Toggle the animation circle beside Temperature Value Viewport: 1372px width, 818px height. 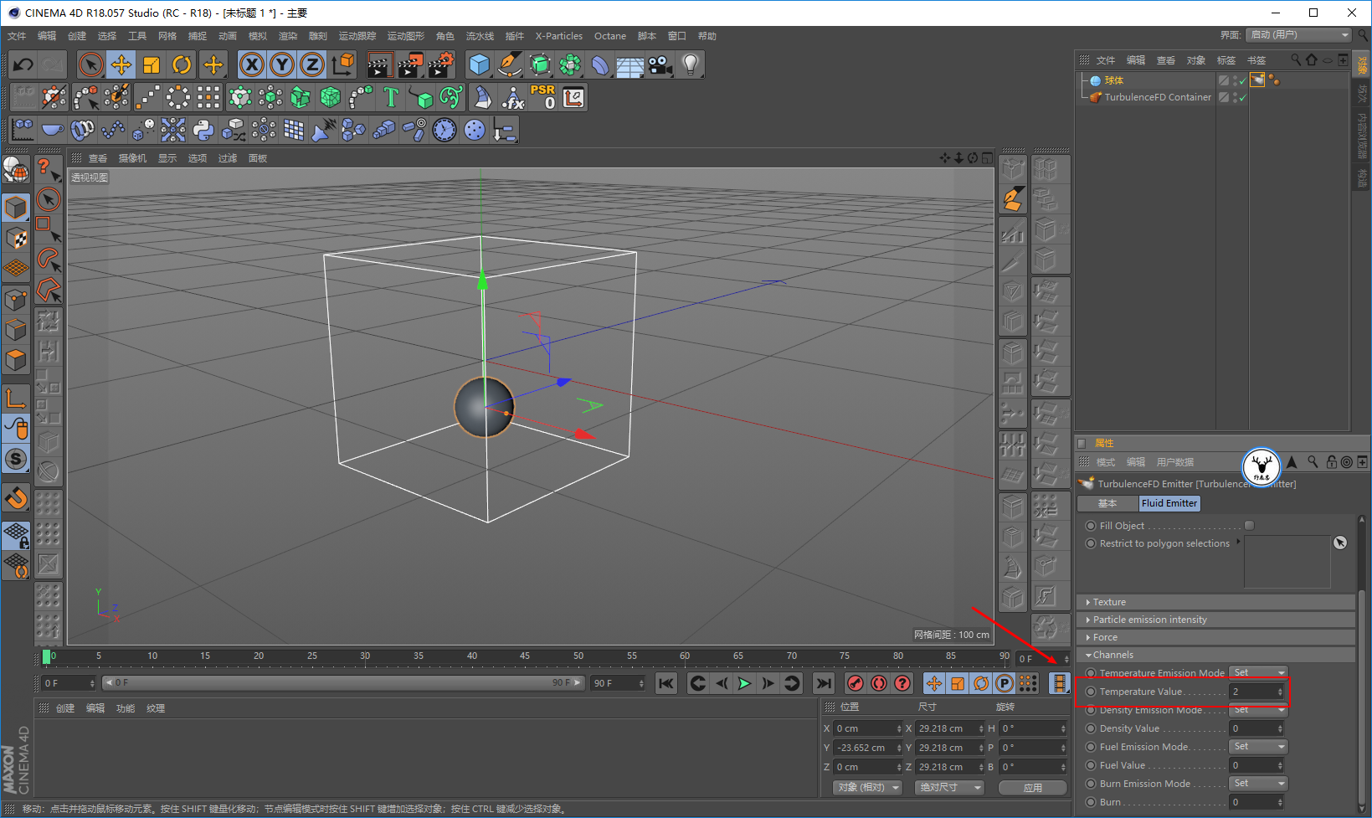click(1091, 692)
